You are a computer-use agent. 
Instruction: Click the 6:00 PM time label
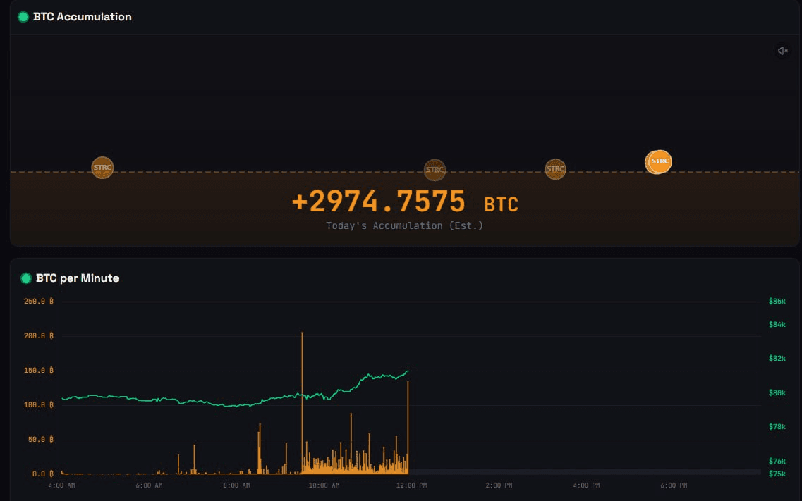[674, 485]
